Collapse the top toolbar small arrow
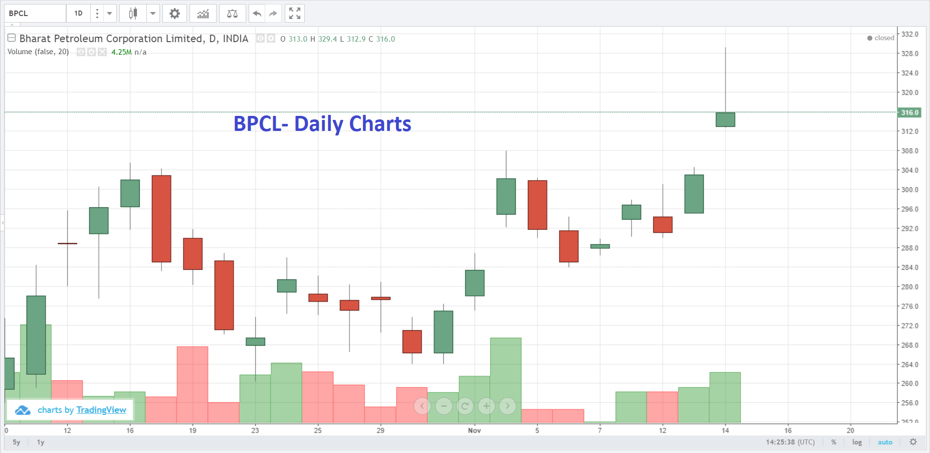Viewport: 930px width, 453px height. (12, 24)
